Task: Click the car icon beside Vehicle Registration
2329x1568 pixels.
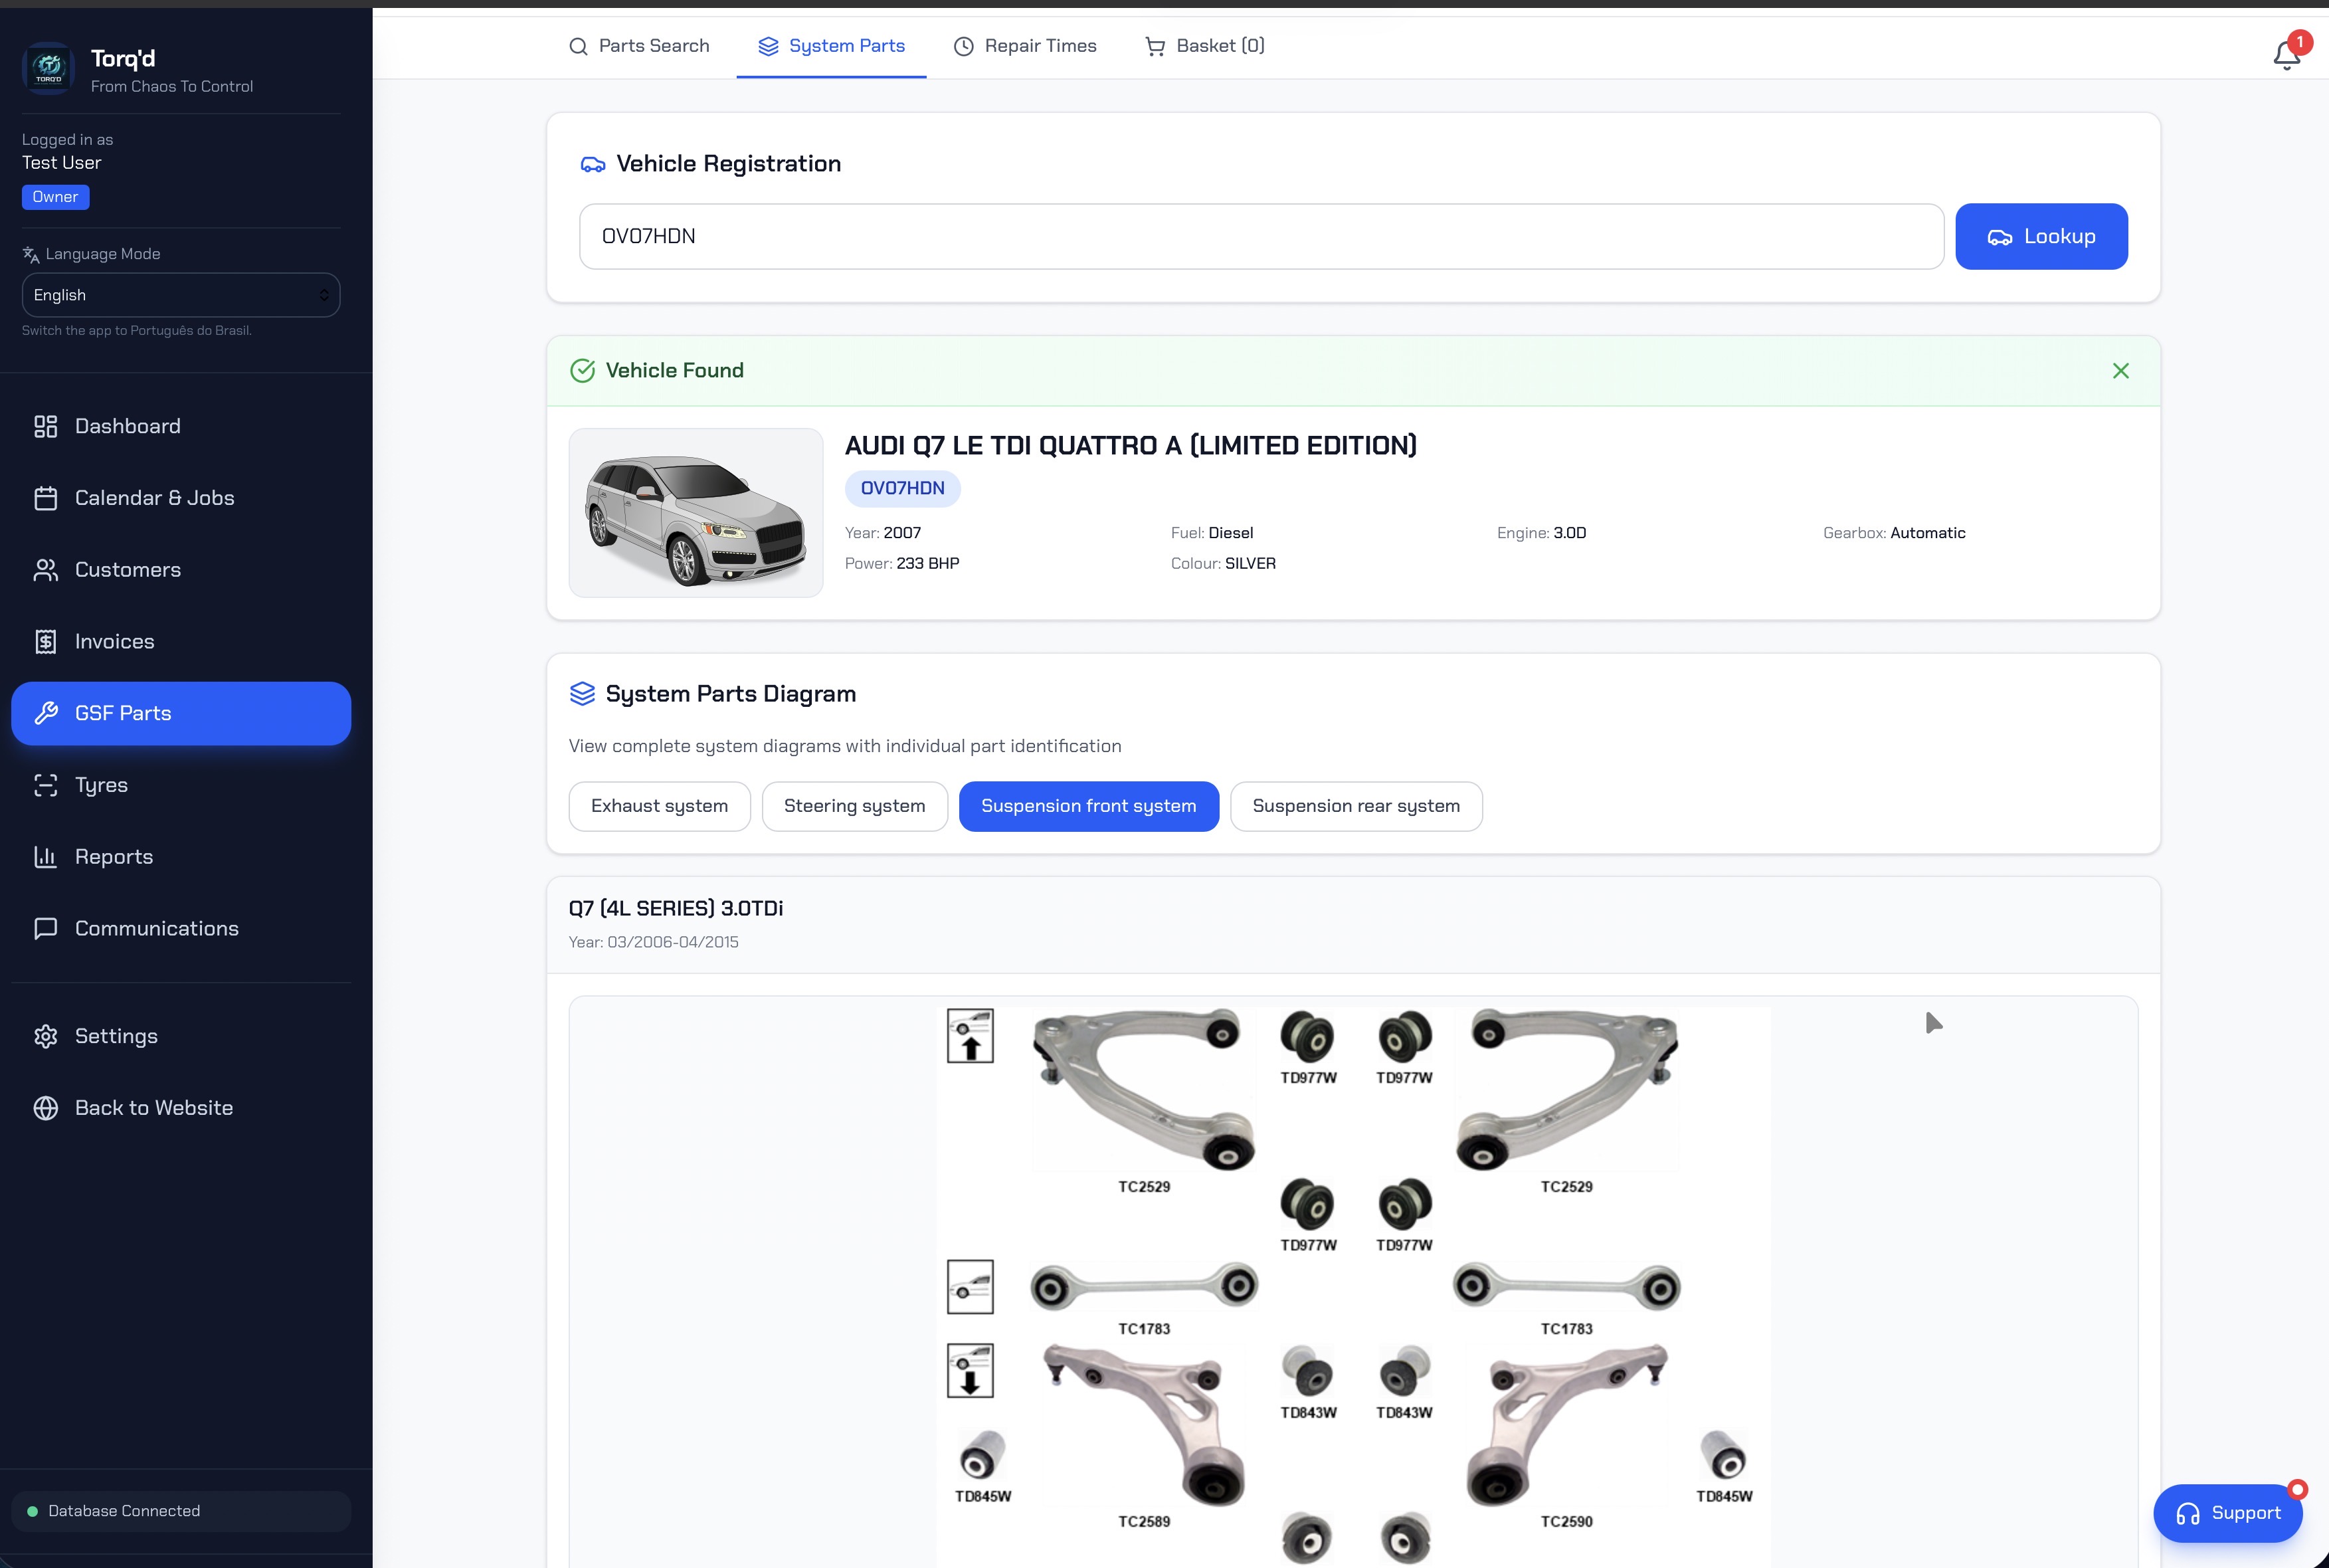Action: pos(593,164)
